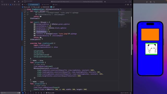Switch to the second editor tab
Viewport: 167px width, 94px height.
(46, 5)
